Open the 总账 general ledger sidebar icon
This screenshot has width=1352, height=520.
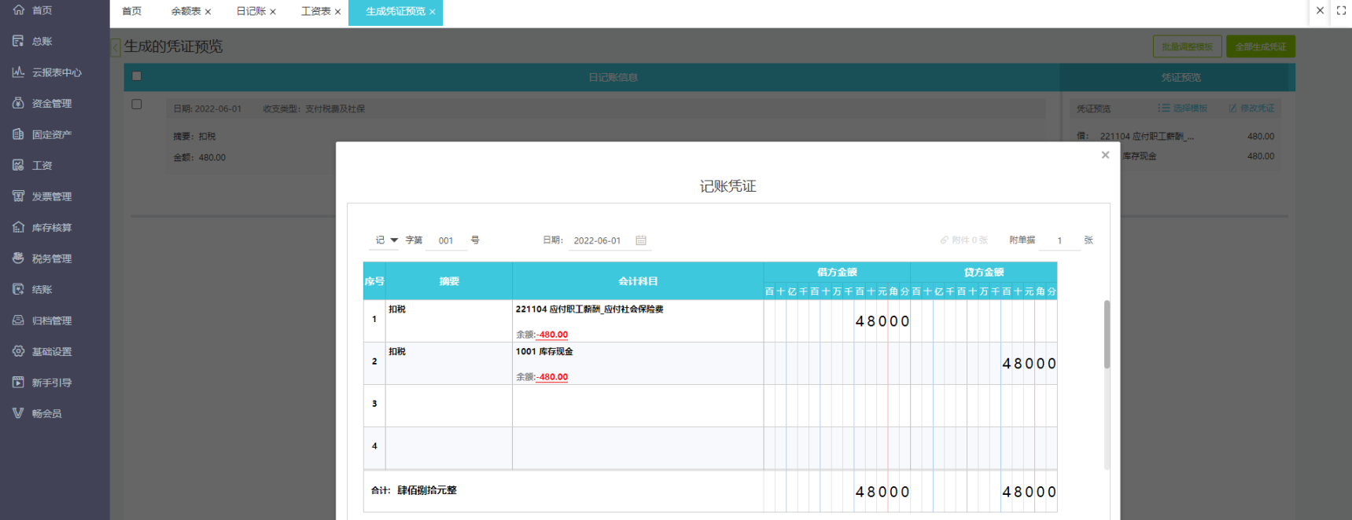pyautogui.click(x=18, y=41)
